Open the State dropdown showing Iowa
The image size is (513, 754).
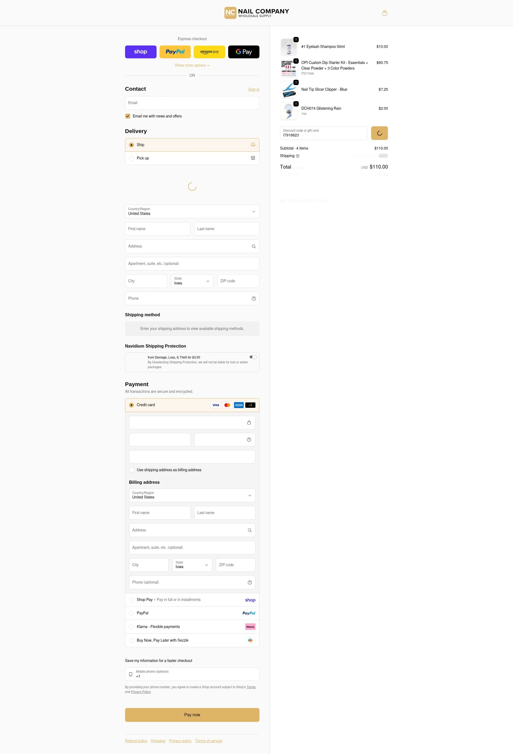tap(192, 281)
